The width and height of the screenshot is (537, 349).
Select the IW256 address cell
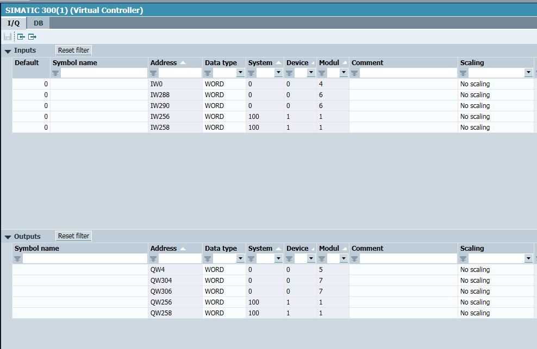tap(175, 117)
